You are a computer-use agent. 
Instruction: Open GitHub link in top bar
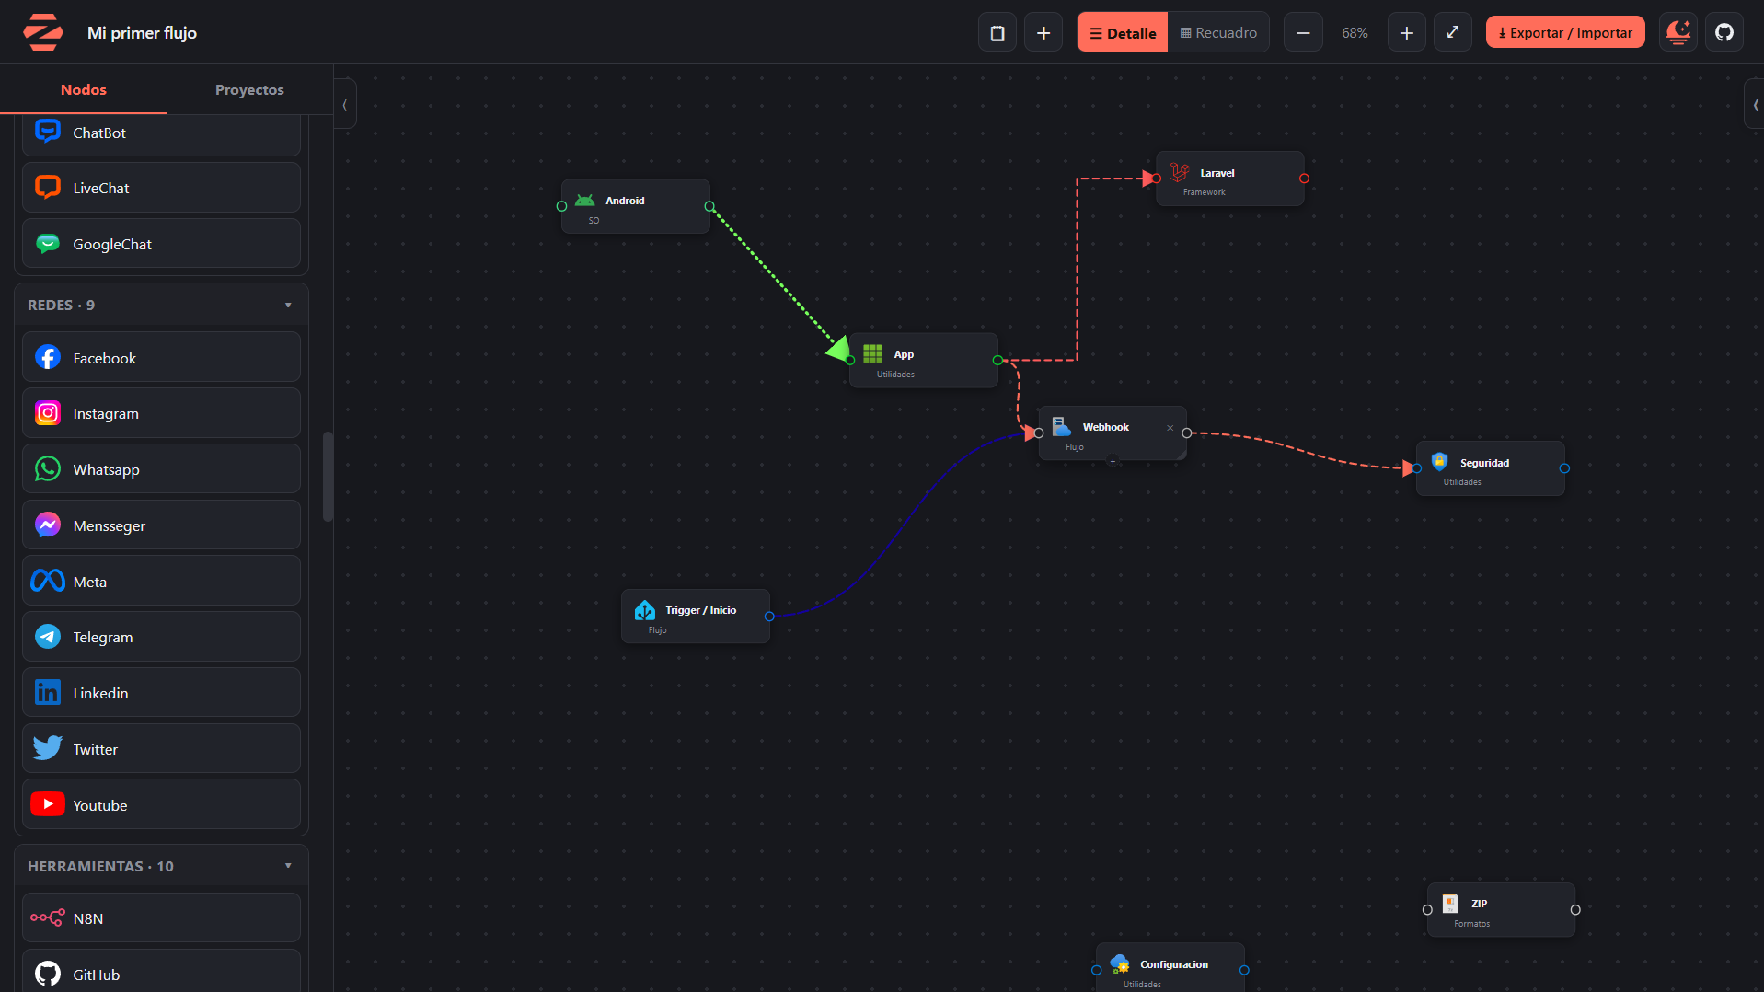[x=1724, y=32]
